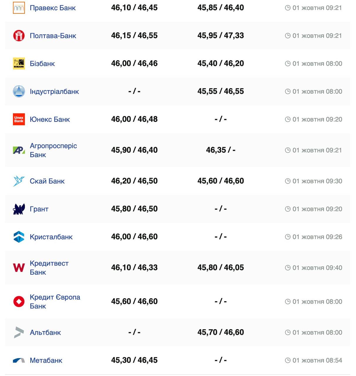Open the Полтава-Банк link
This screenshot has height=376, width=356.
pos(53,36)
